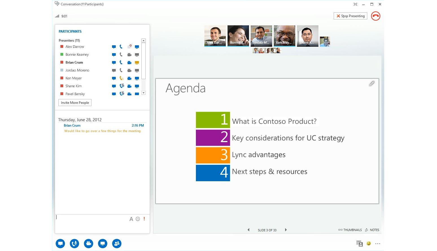Viewport: 437px width, 251px height.
Task: Click Pavel Bansky's IM icon
Action: click(x=114, y=94)
